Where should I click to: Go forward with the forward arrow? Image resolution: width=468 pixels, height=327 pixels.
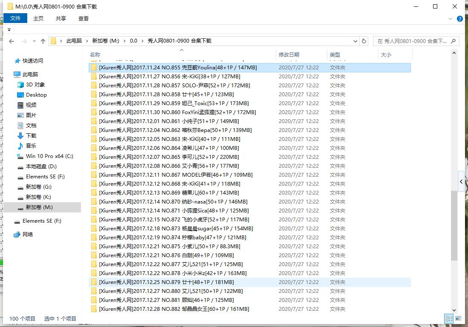[24, 41]
